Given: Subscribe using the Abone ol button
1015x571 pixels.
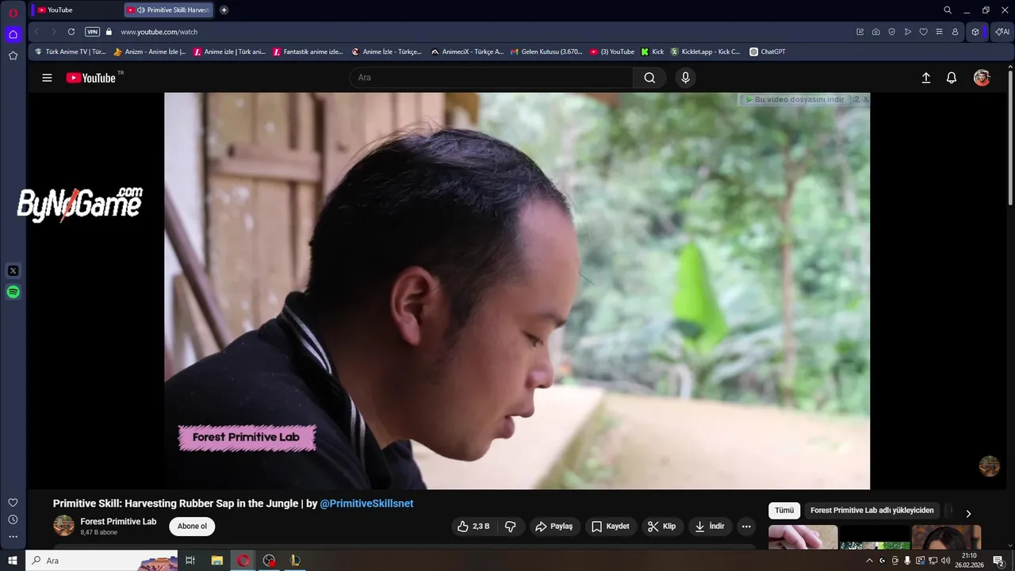Looking at the screenshot, I should click(192, 527).
